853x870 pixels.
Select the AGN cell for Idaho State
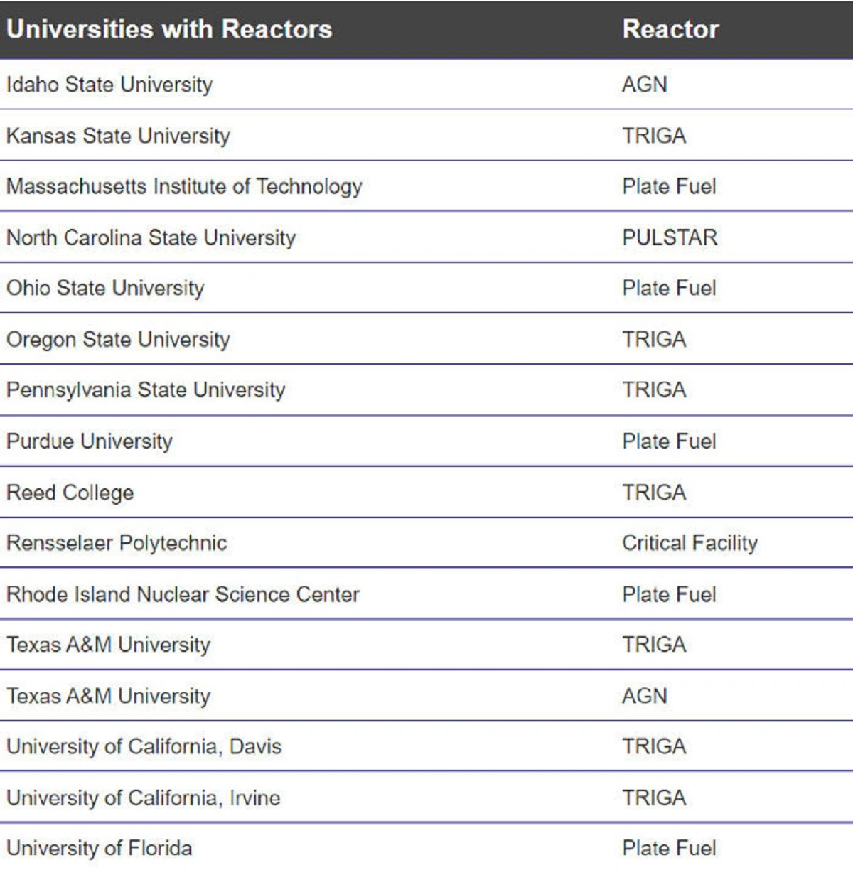pyautogui.click(x=645, y=85)
